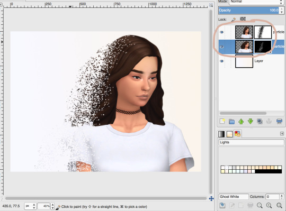This screenshot has width=286, height=211.
Task: Switch to the Gradients tab
Action: point(221,134)
